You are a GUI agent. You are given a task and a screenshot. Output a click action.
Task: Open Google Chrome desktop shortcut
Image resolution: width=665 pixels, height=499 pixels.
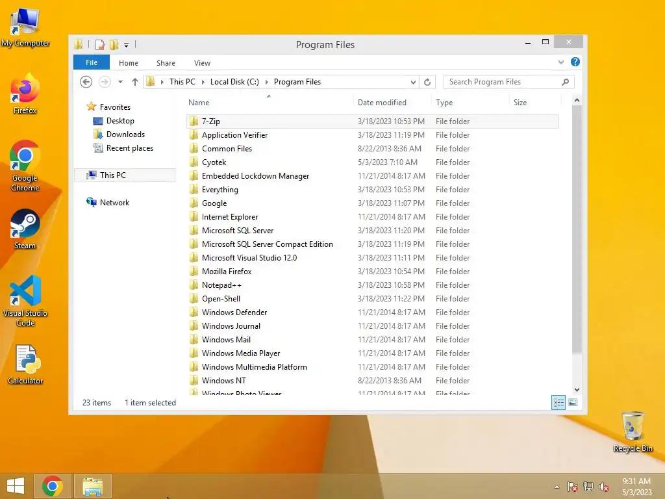pyautogui.click(x=25, y=166)
